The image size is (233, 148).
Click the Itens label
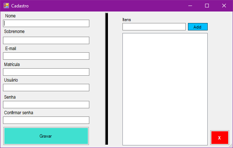tap(127, 20)
